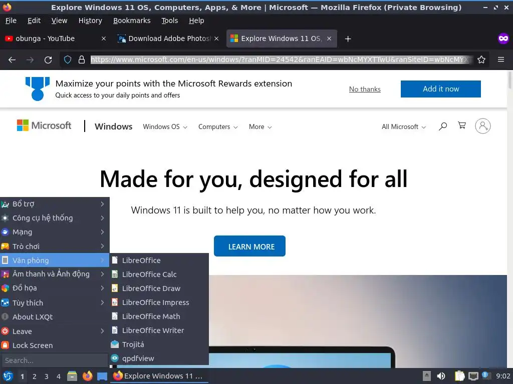Viewport: 513px width, 384px height.
Task: Open the LXQt start menu button
Action: 8,376
